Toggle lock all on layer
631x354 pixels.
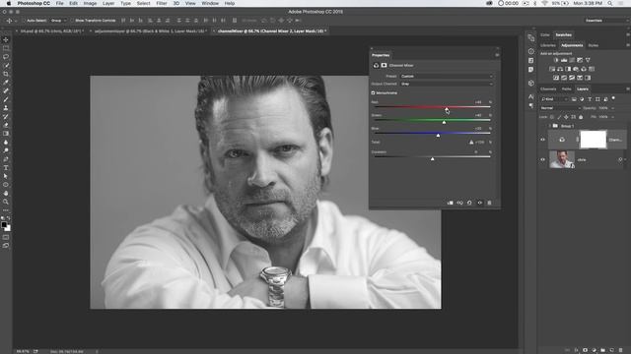(581, 117)
